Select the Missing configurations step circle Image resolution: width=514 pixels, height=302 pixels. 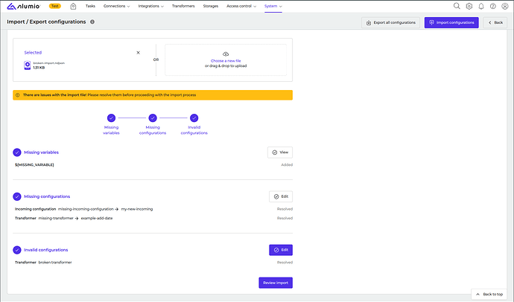point(153,118)
